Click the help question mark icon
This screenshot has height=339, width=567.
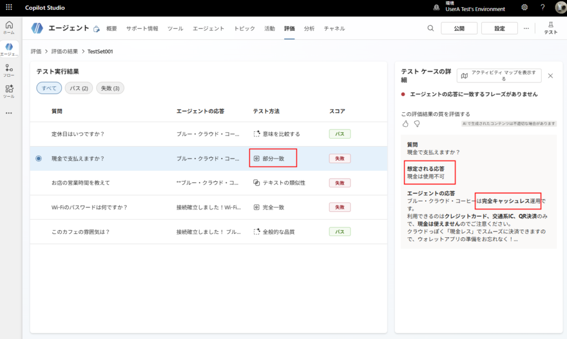tap(543, 8)
